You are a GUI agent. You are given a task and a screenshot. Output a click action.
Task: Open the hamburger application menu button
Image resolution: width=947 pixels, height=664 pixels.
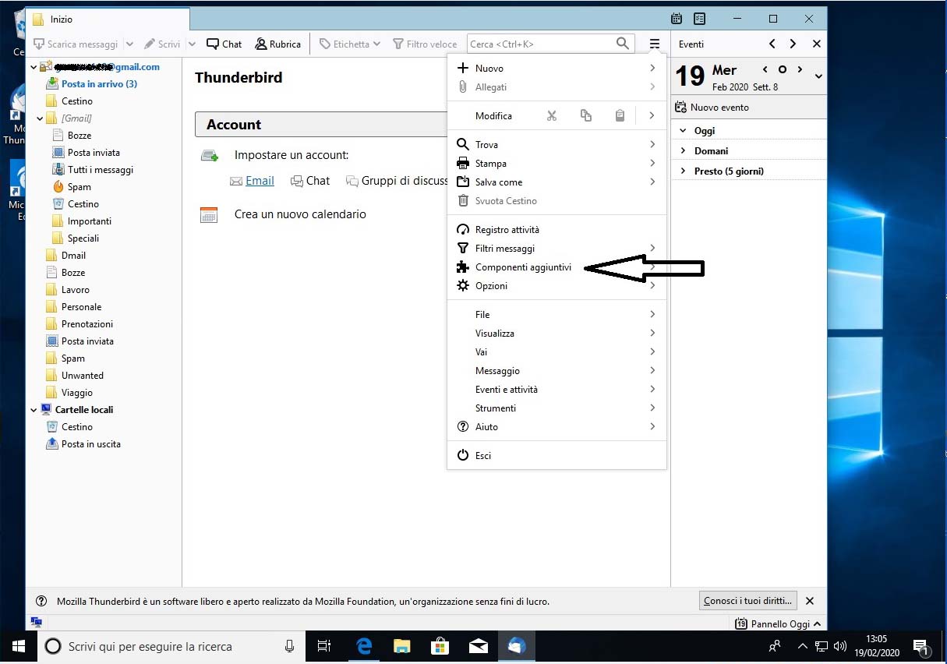[654, 44]
